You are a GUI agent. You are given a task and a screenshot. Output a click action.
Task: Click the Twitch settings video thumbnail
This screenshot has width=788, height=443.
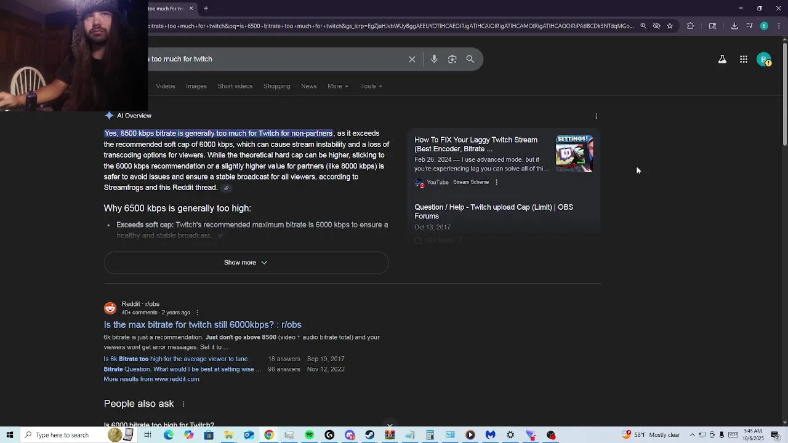click(x=574, y=154)
